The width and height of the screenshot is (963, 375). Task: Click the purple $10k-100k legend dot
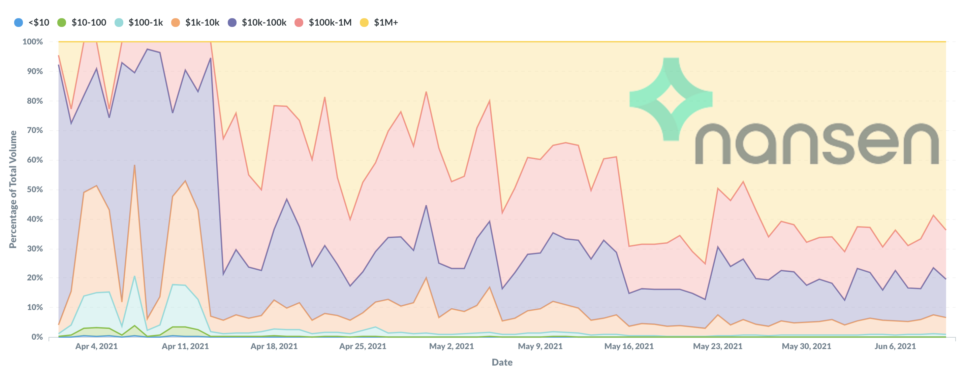[232, 23]
